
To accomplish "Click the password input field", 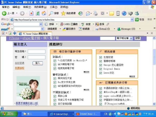I will coord(37,57).
